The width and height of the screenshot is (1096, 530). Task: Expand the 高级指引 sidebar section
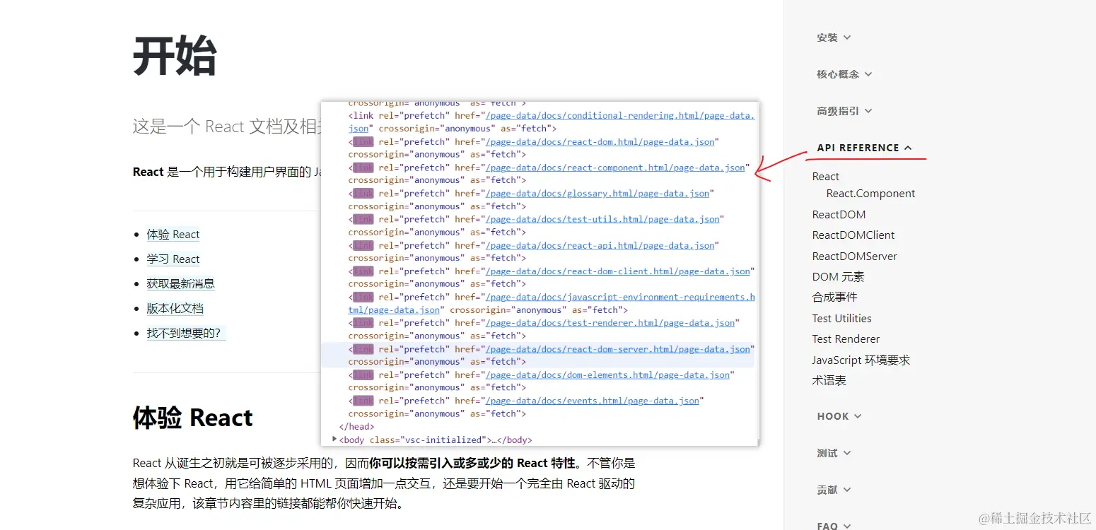844,111
